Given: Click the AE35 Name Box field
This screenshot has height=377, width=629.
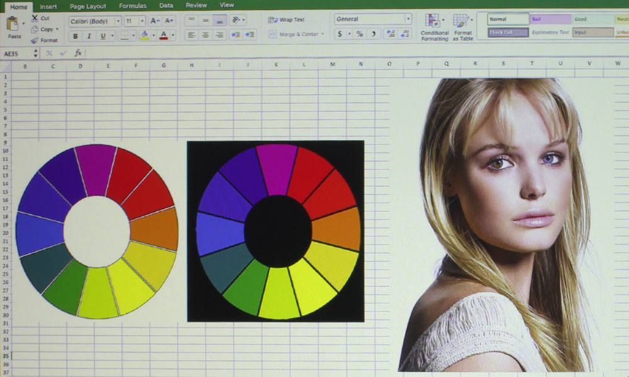Looking at the screenshot, I should 19,53.
